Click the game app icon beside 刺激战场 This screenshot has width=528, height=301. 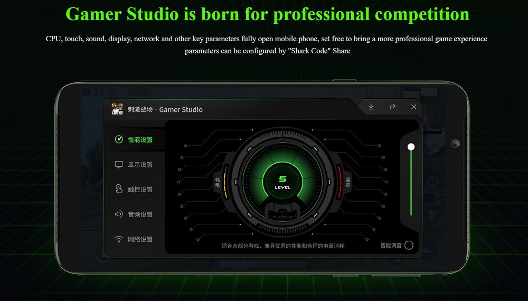point(117,109)
